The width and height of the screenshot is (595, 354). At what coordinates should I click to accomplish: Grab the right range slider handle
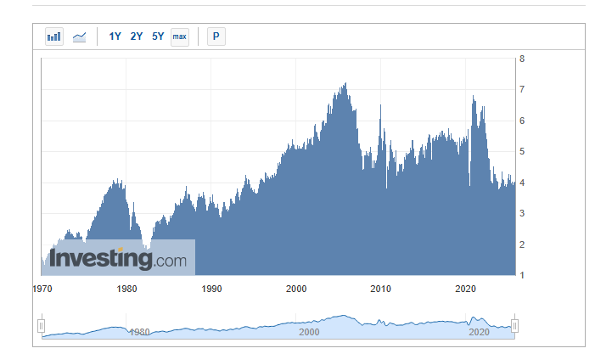coord(515,326)
